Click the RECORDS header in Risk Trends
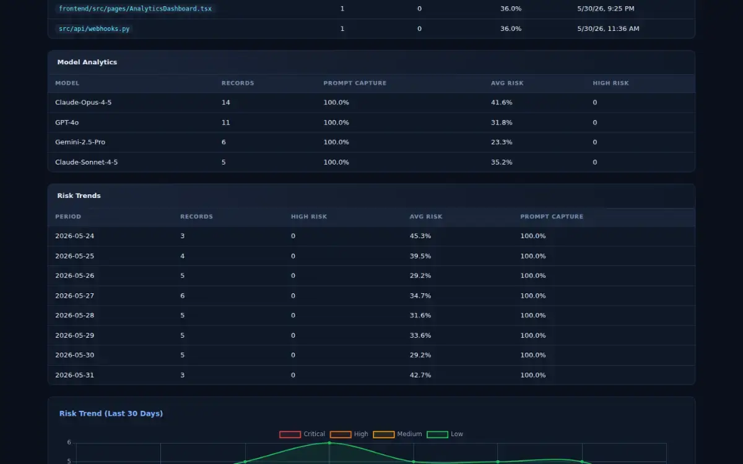 tap(196, 217)
